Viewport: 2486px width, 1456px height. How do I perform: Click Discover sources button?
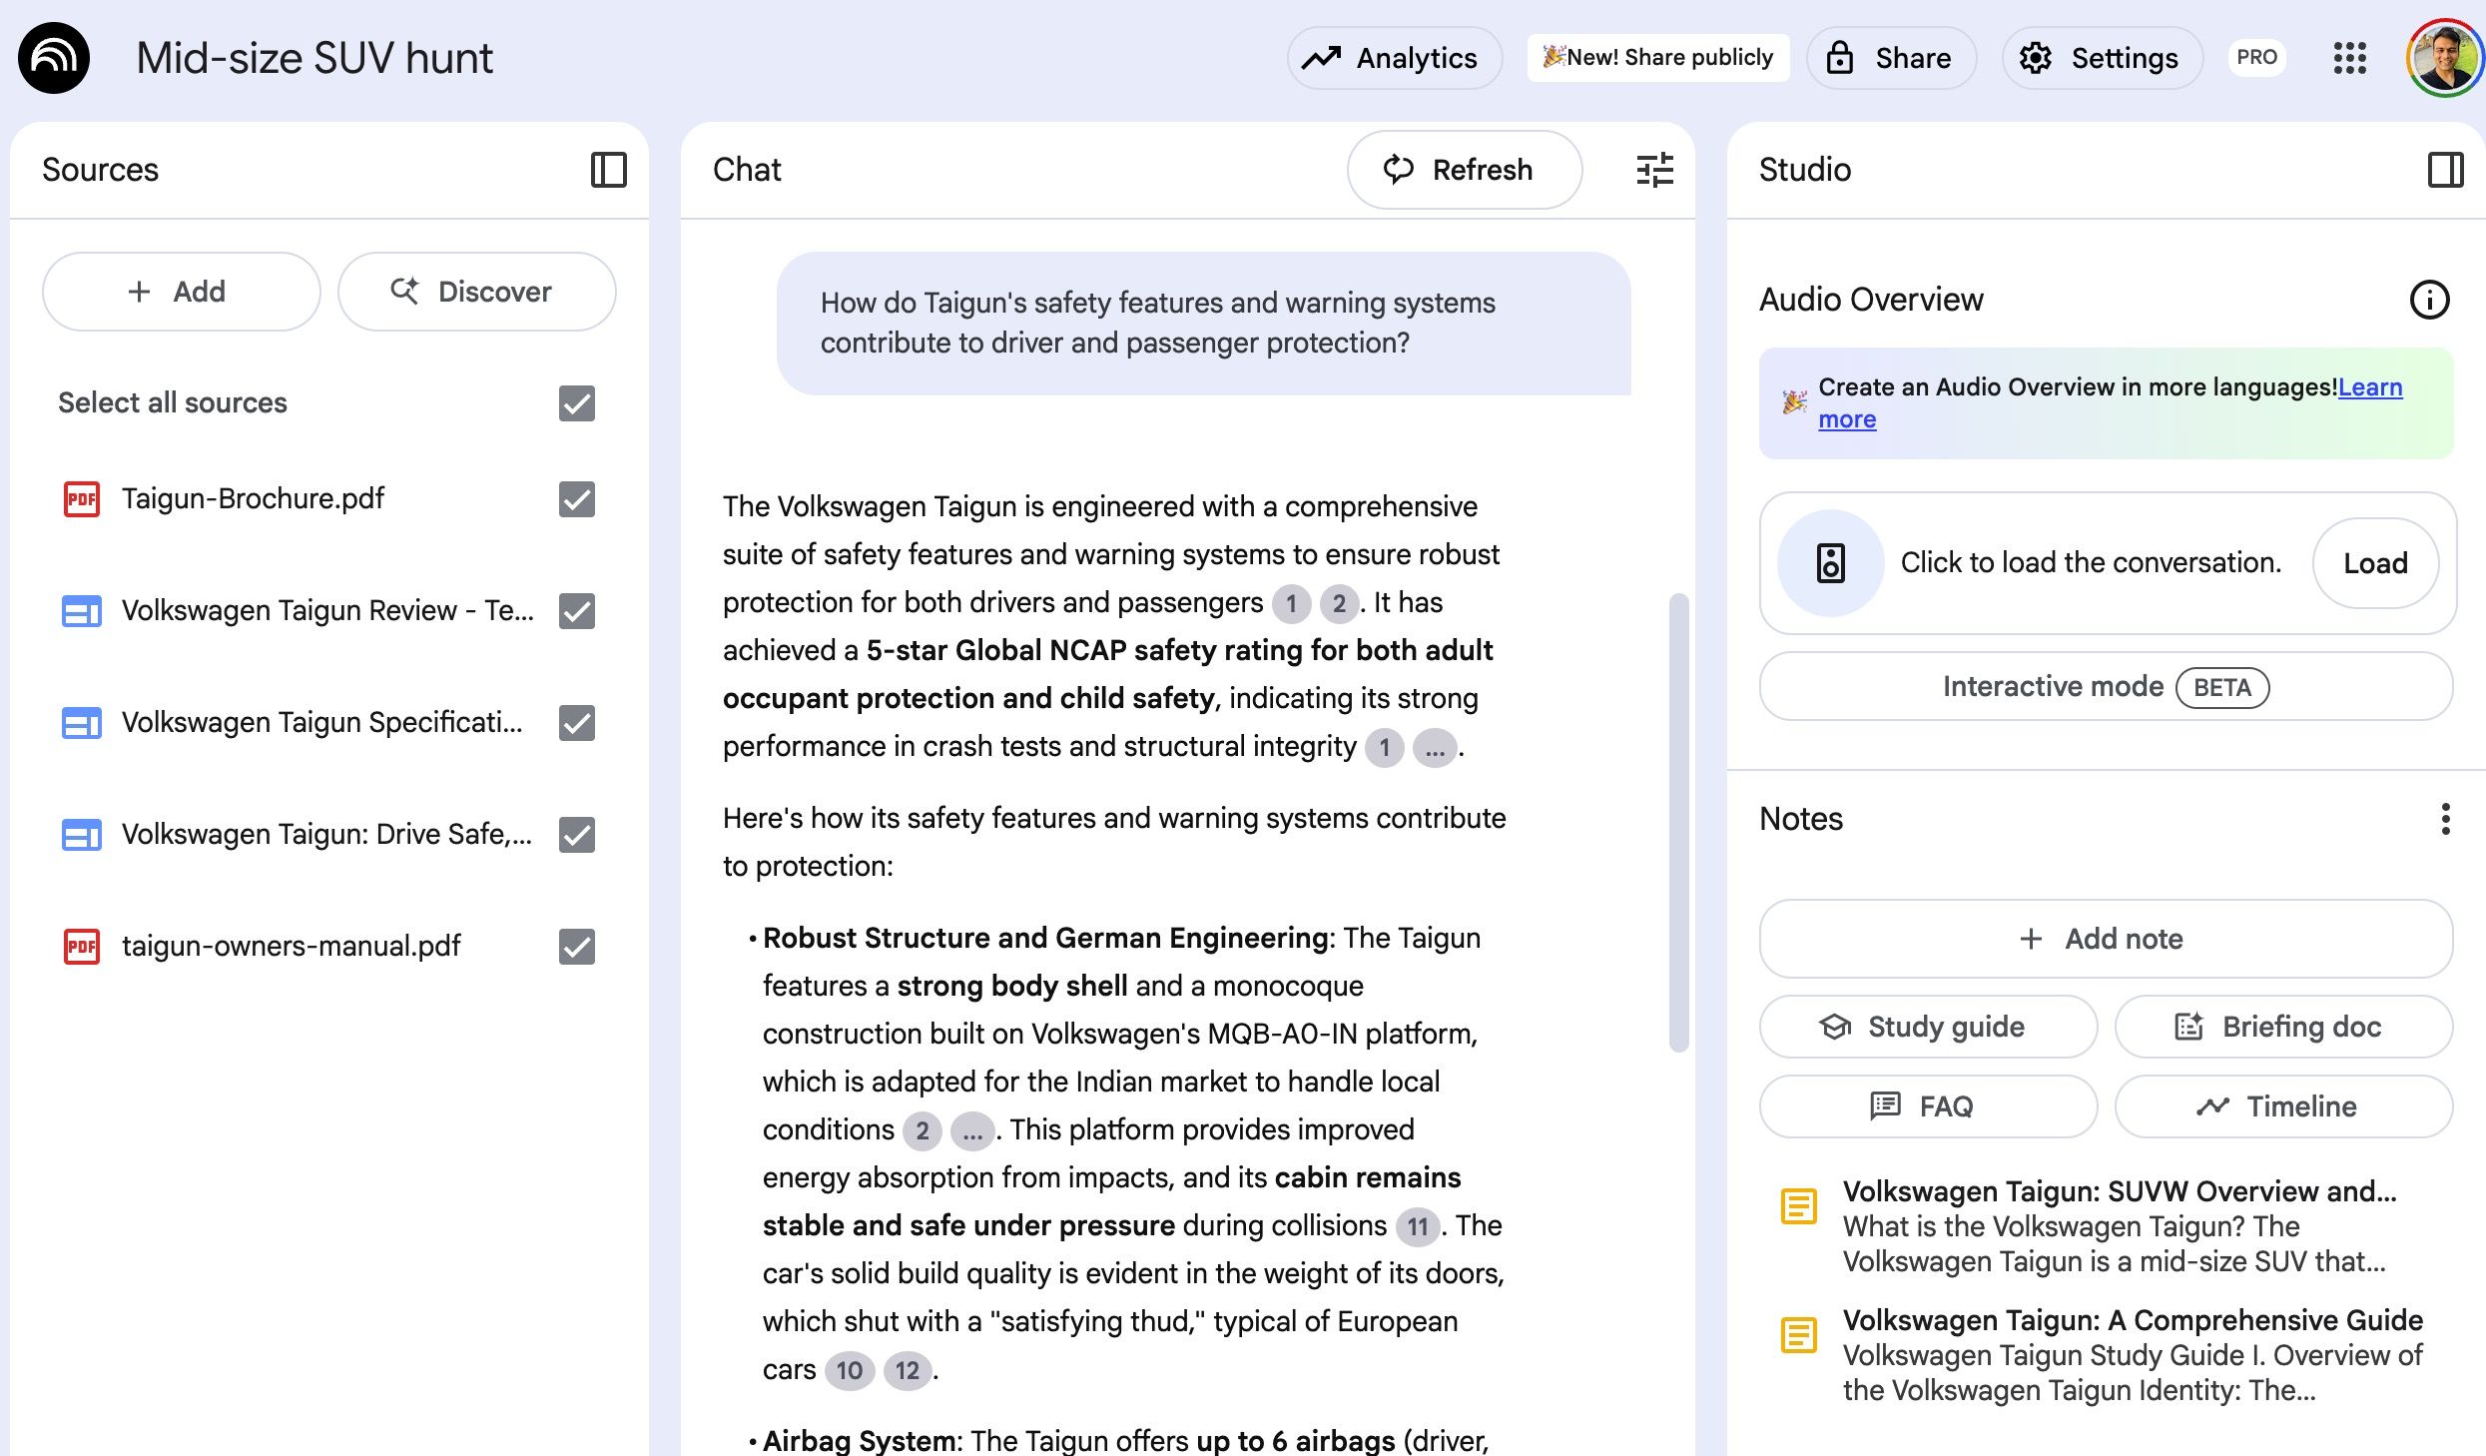pyautogui.click(x=476, y=292)
